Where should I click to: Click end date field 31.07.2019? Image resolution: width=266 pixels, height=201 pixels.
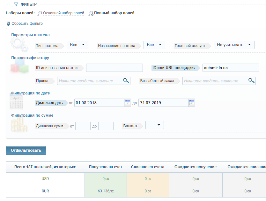pyautogui.click(x=163, y=103)
